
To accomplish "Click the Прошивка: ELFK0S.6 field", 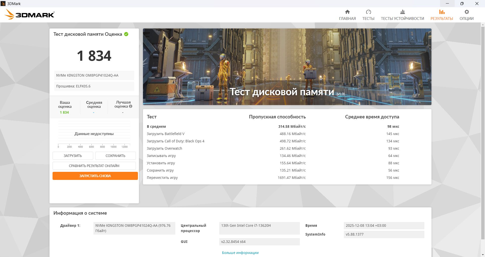I will [94, 86].
